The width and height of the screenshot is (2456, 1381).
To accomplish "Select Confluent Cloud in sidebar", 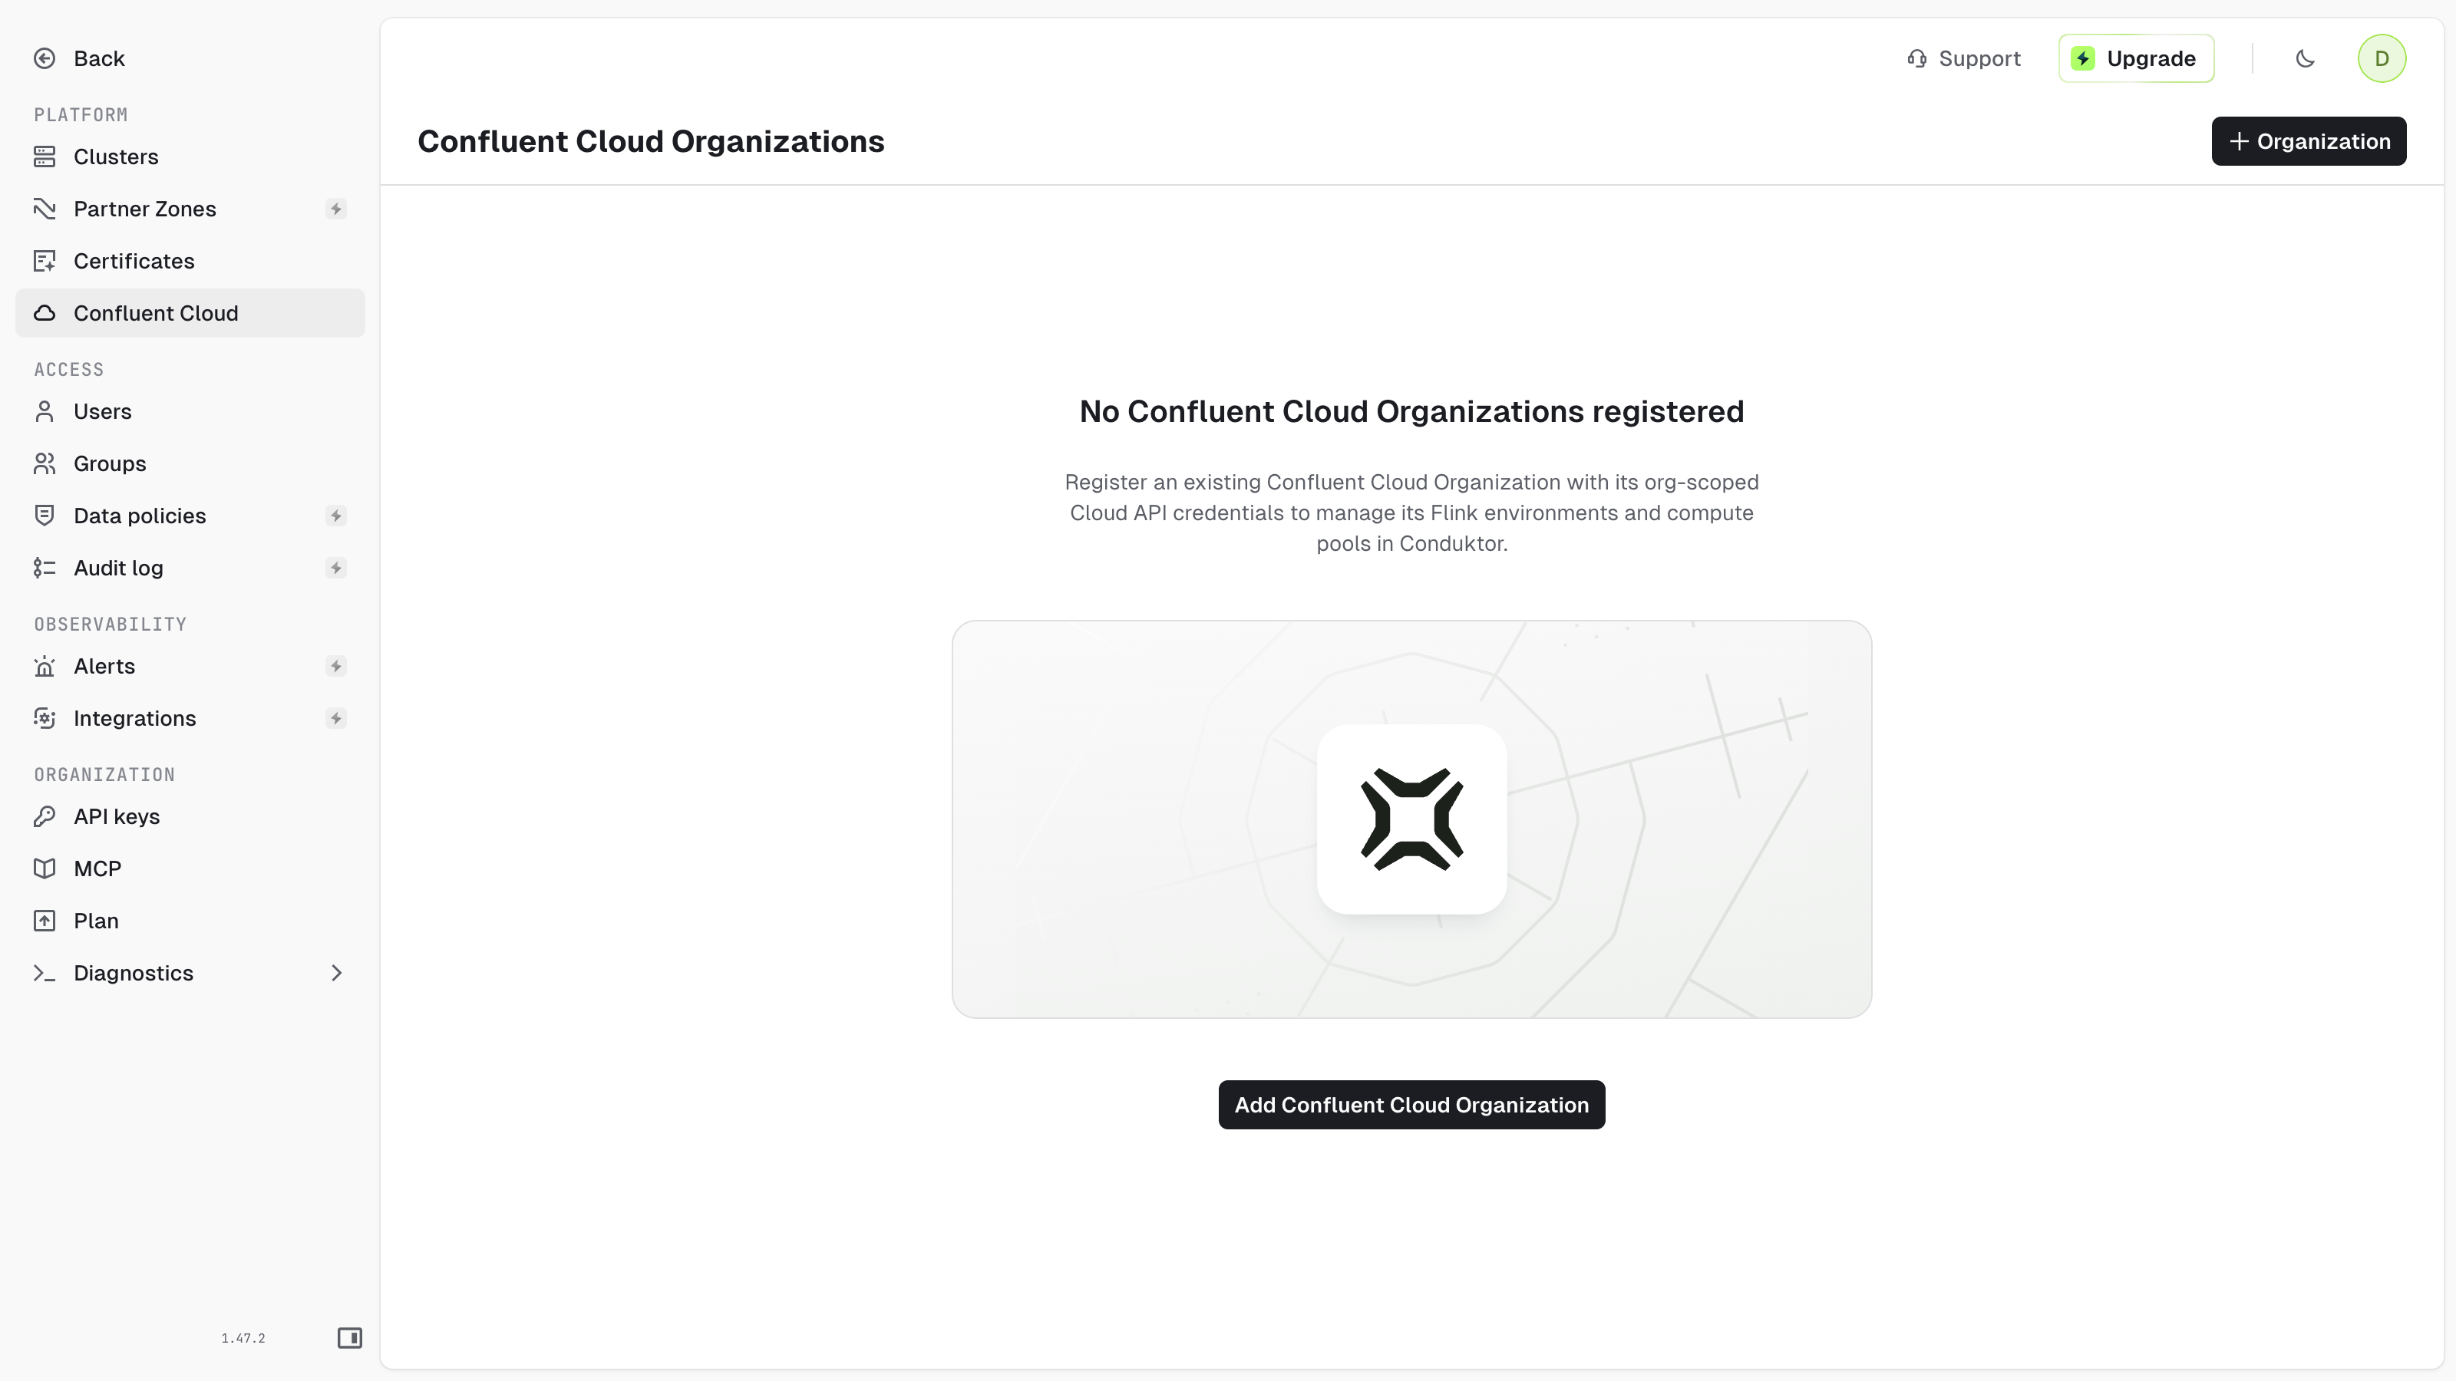I will pos(190,314).
